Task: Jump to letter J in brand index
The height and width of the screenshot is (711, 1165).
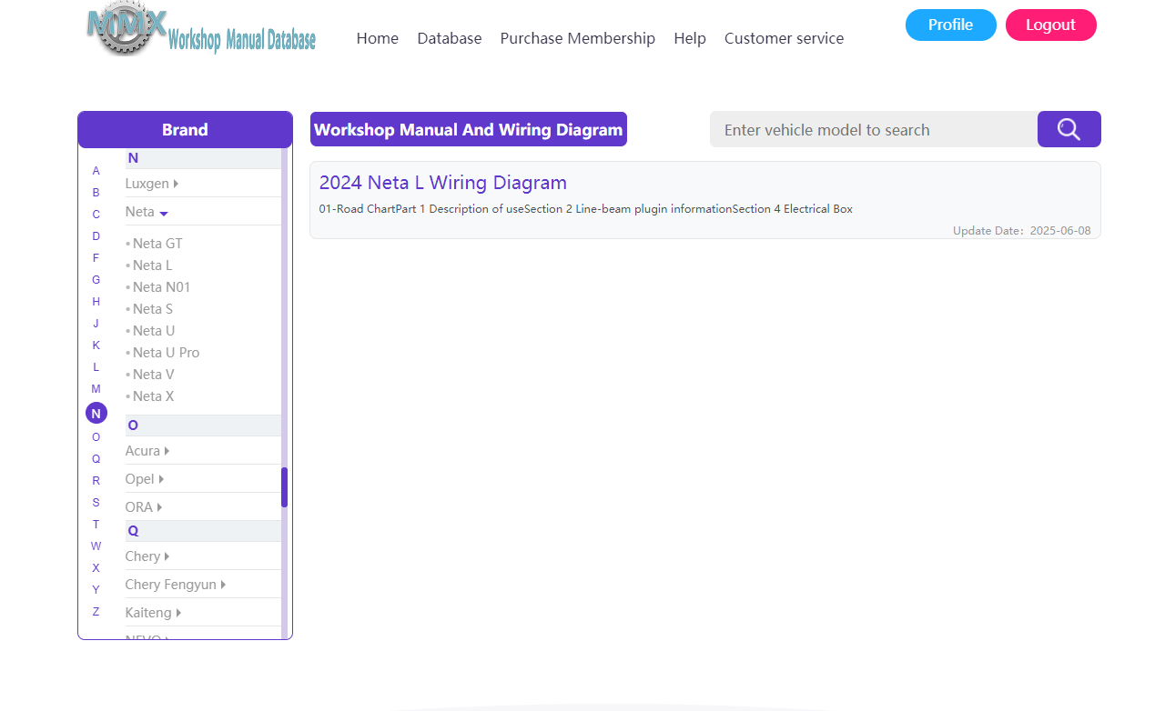Action: pyautogui.click(x=96, y=324)
